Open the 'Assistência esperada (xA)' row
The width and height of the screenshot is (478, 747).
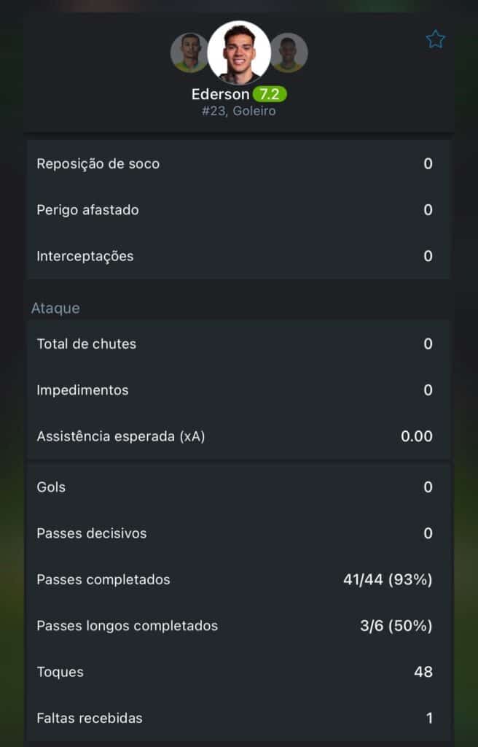[239, 436]
